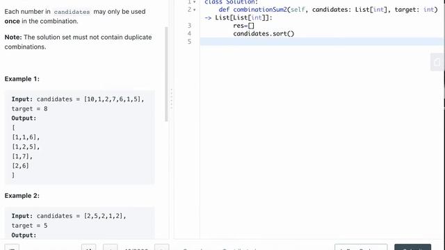The height and width of the screenshot is (250, 445).
Task: Click line number 4 in the gutter
Action: coord(189,33)
